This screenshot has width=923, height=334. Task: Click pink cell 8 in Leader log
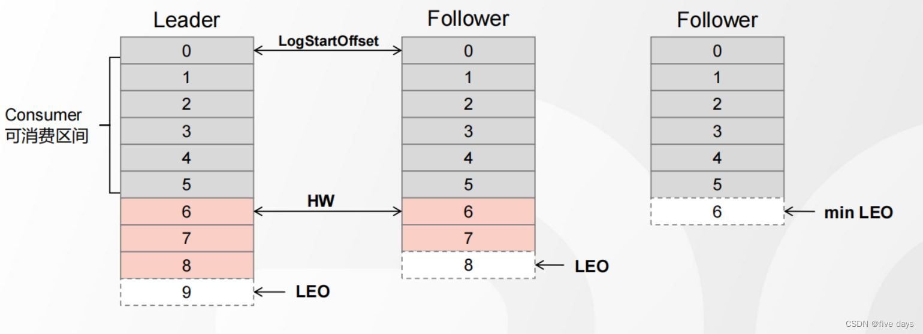point(187,265)
